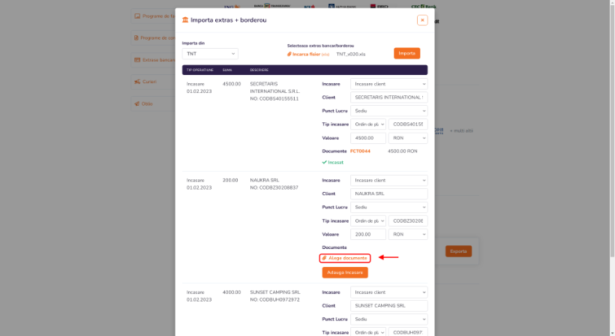
Task: Click Adauga Incasare button
Action: (x=345, y=272)
